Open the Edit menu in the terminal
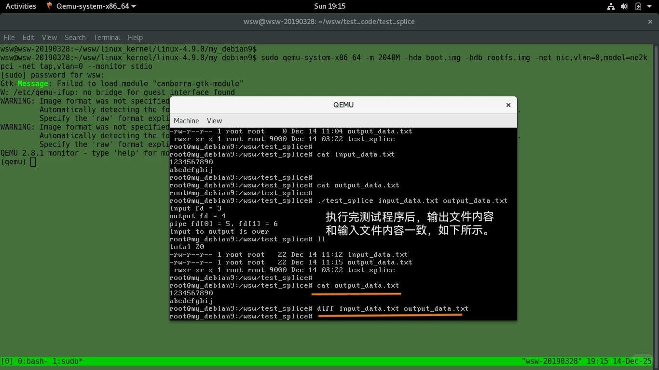 [28, 38]
